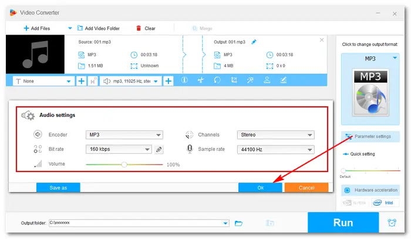This screenshot has height=239, width=411.
Task: Confirm audio settings with Ok
Action: (x=260, y=188)
